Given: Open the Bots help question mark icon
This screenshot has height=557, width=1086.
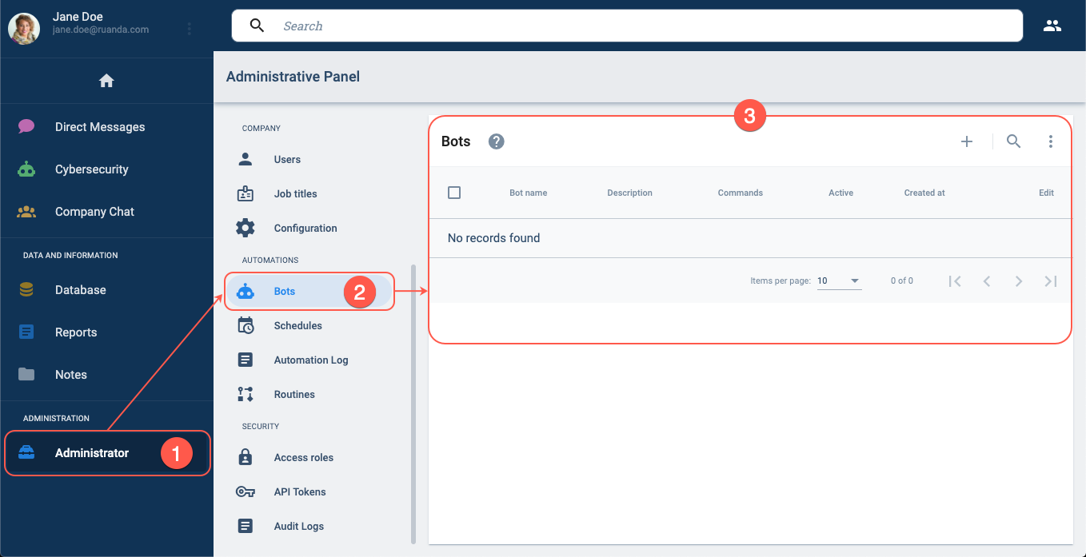Looking at the screenshot, I should tap(497, 141).
